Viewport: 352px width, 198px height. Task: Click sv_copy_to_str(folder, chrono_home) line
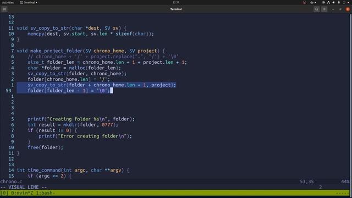pyautogui.click(x=77, y=74)
